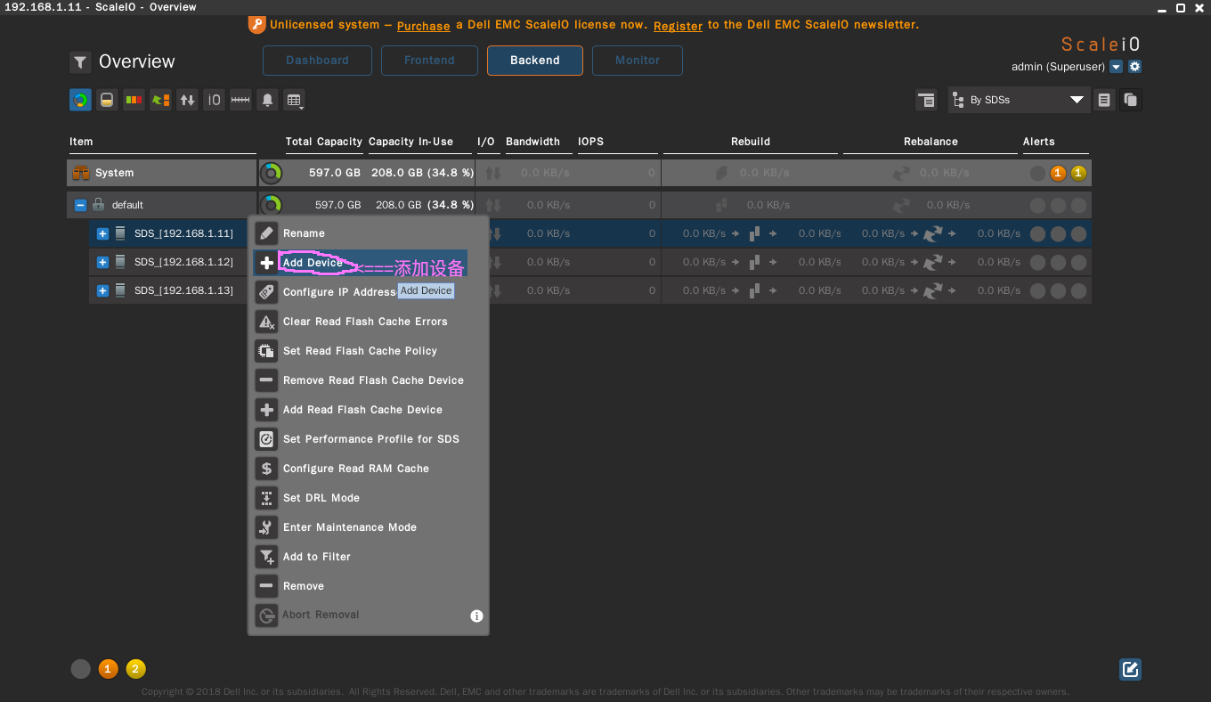Select the capacity donut view icon
The image size is (1211, 702).
(x=80, y=100)
